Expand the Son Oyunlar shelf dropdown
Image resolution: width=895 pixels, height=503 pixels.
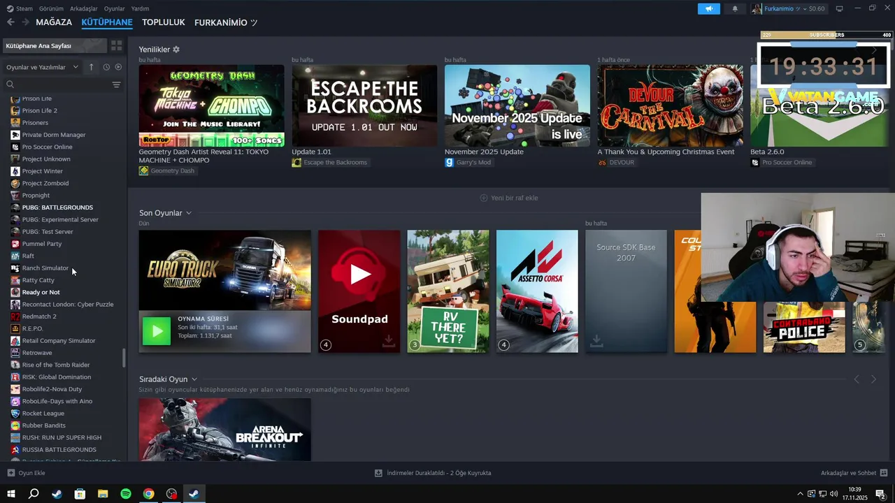point(189,213)
